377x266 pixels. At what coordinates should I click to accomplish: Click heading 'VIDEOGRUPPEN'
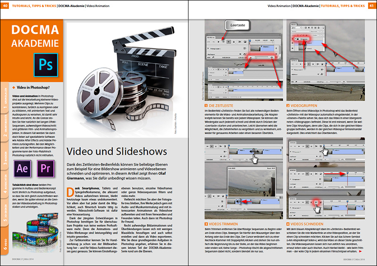tap(304, 105)
